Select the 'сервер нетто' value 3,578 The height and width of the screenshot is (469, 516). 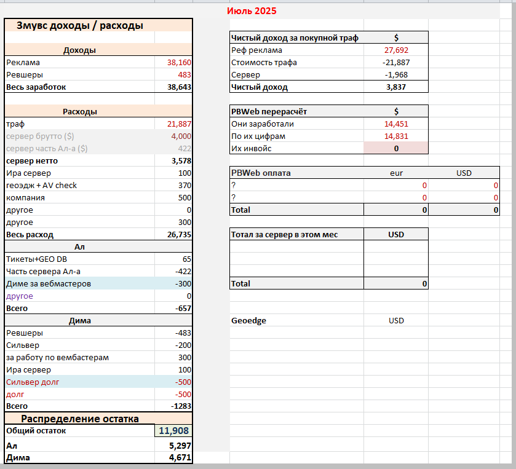tap(181, 161)
